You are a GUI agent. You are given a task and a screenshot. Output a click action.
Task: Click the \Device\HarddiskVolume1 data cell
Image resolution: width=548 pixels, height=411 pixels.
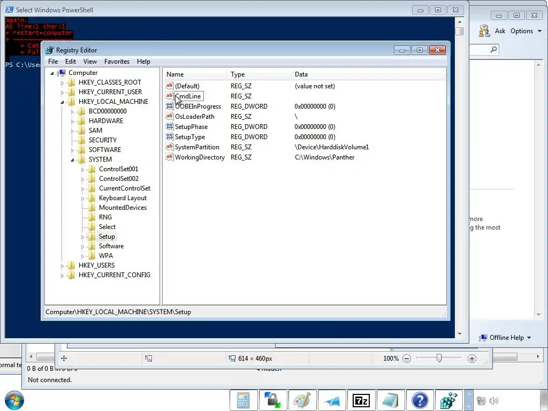coord(332,147)
